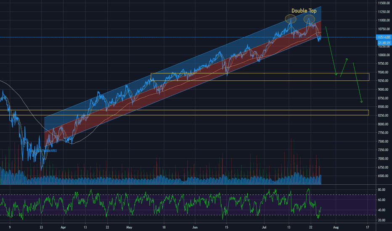Click the Apr date label on time axis
The image size is (392, 231).
click(x=63, y=227)
